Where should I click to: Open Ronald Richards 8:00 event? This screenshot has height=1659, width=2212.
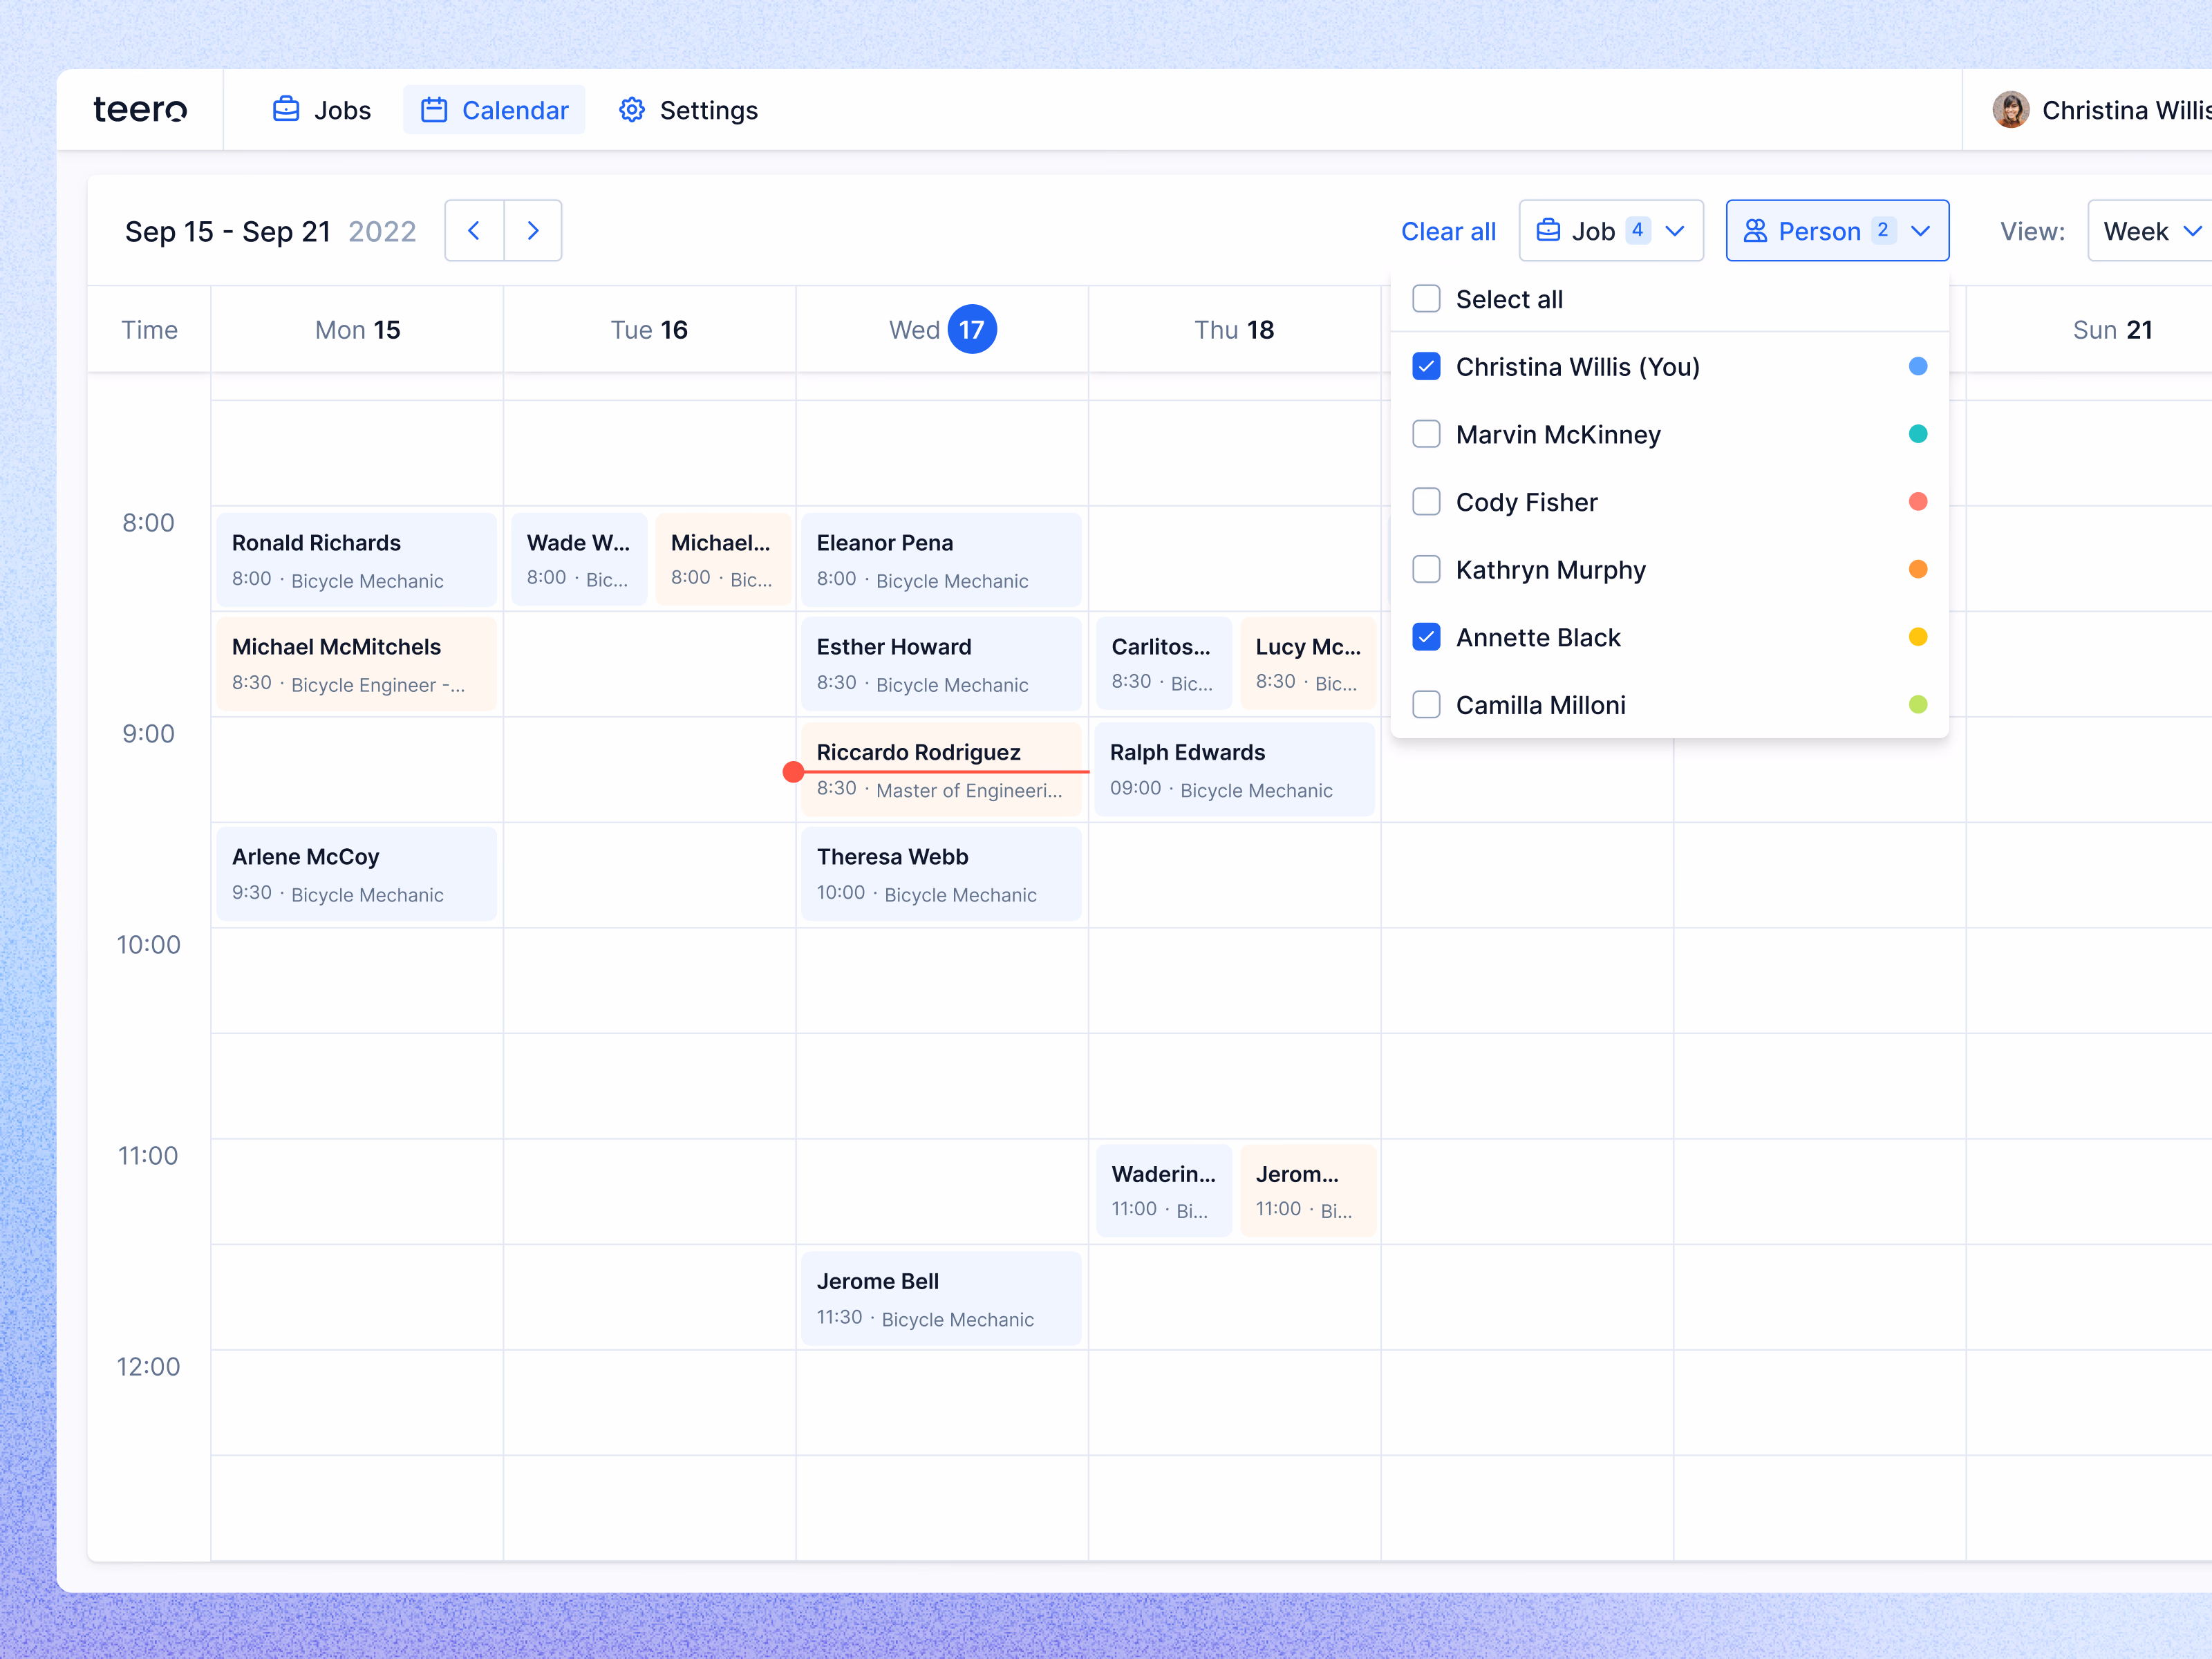357,560
